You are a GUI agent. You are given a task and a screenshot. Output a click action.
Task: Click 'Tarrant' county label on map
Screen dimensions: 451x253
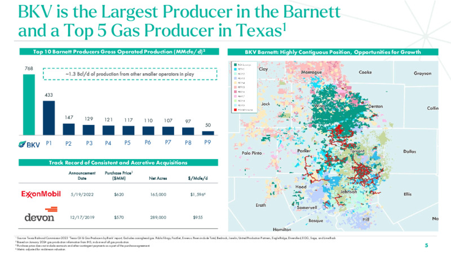[357, 151]
